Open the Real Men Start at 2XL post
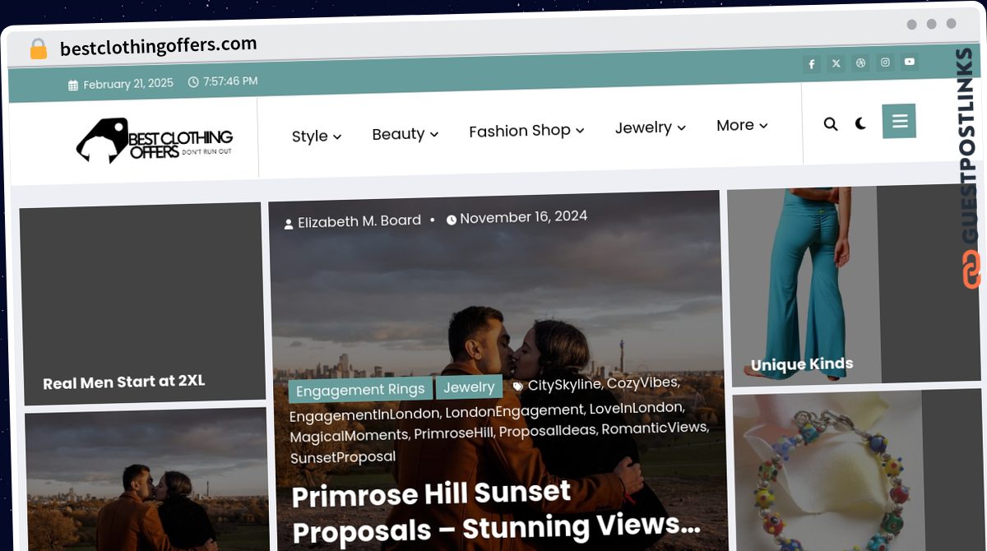The image size is (987, 551). click(x=124, y=382)
